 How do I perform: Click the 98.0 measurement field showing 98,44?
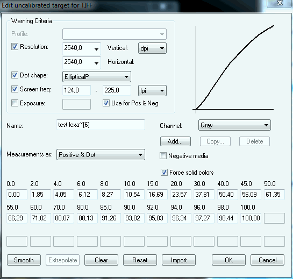pos(227,218)
